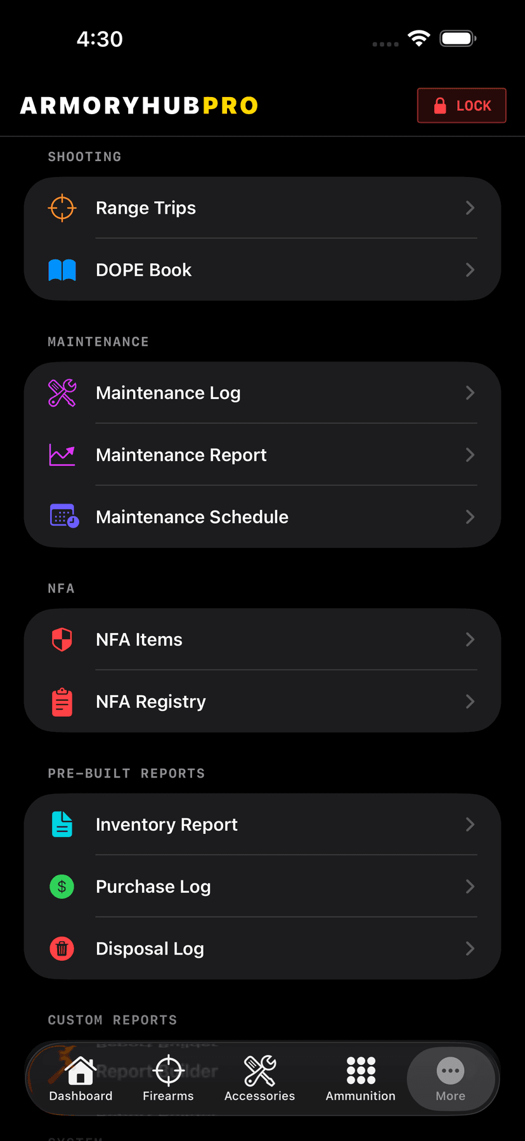Tap the cyan Inventory Report document icon
This screenshot has height=1141, width=525.
point(62,824)
